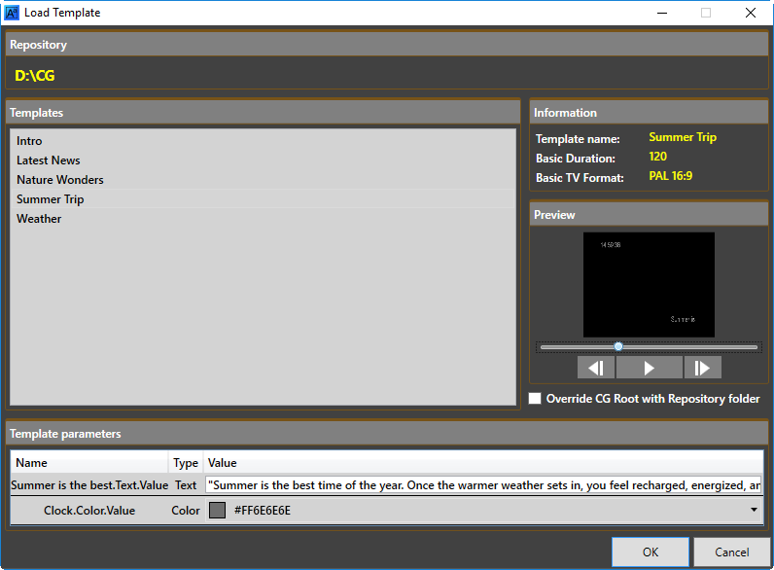The image size is (774, 570).
Task: Click the Summer text value field
Action: [484, 485]
